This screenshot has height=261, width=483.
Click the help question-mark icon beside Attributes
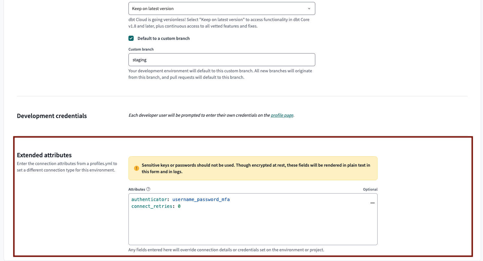[x=148, y=189]
